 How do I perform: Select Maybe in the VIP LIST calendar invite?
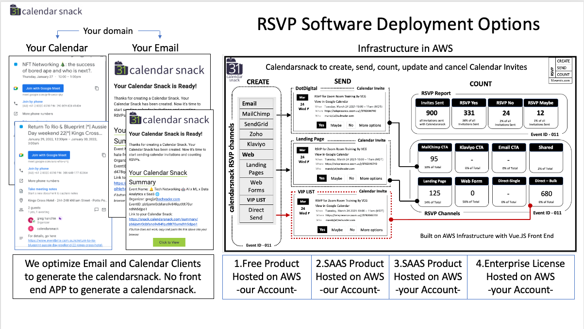pyautogui.click(x=337, y=230)
